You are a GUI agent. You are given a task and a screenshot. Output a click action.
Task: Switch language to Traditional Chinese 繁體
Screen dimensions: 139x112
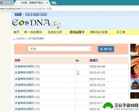[x=29, y=14]
